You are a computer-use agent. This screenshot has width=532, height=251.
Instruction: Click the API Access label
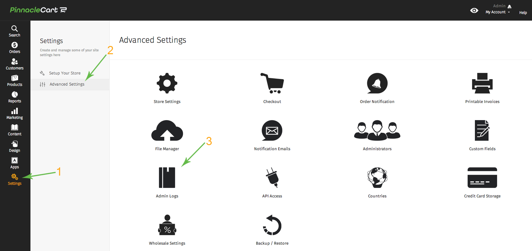272,196
